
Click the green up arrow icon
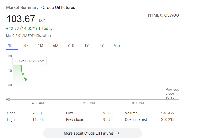39,29
